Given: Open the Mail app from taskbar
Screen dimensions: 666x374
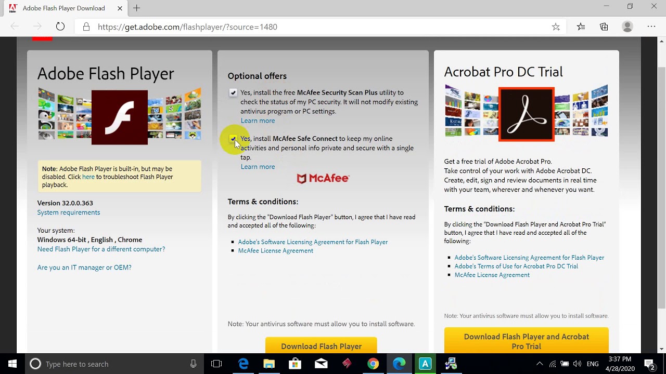Looking at the screenshot, I should (321, 364).
